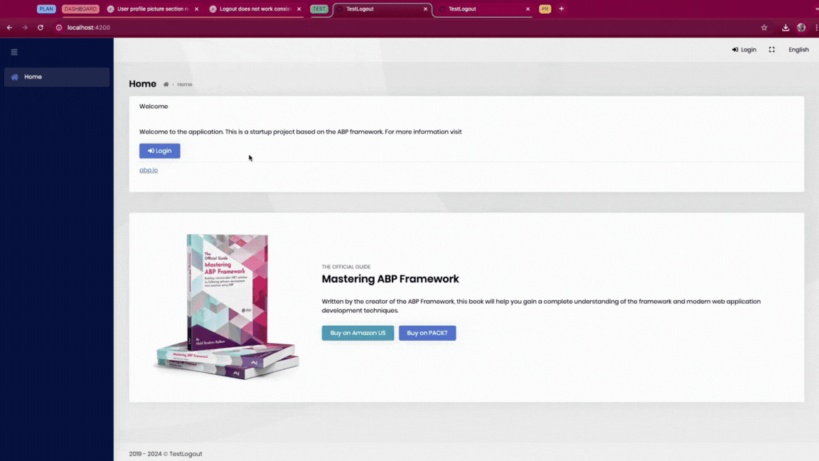Screen dimensions: 819x461
Task: Bookmark this page with the star icon
Action: click(x=764, y=28)
